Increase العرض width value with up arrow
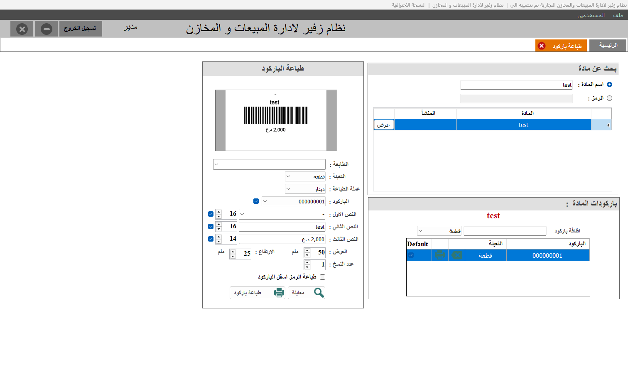The image size is (628, 374). (x=307, y=250)
